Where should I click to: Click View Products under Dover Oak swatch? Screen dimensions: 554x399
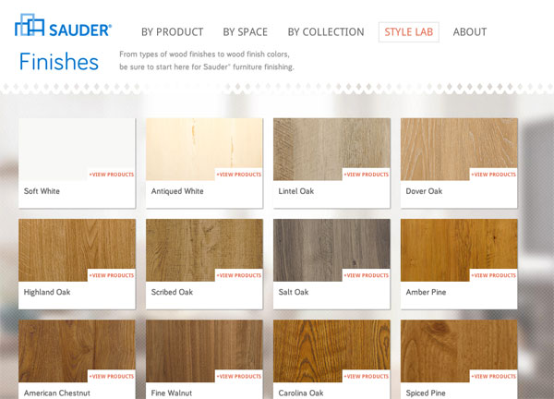click(494, 175)
